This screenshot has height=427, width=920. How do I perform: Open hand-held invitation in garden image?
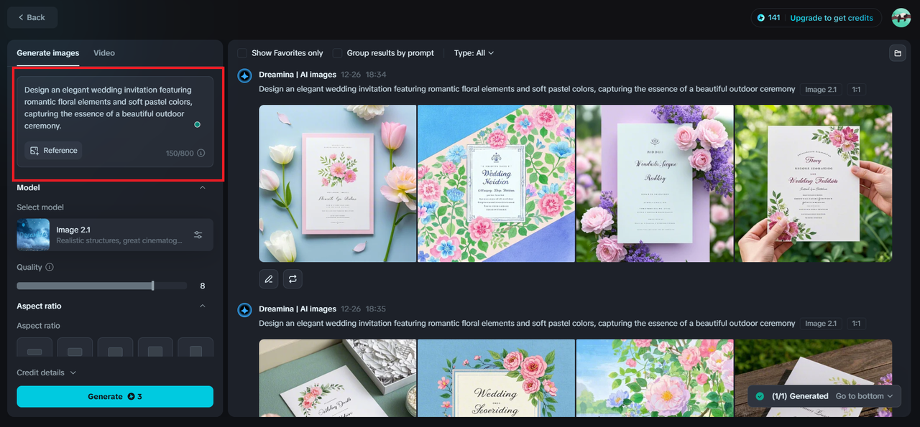[x=814, y=184]
